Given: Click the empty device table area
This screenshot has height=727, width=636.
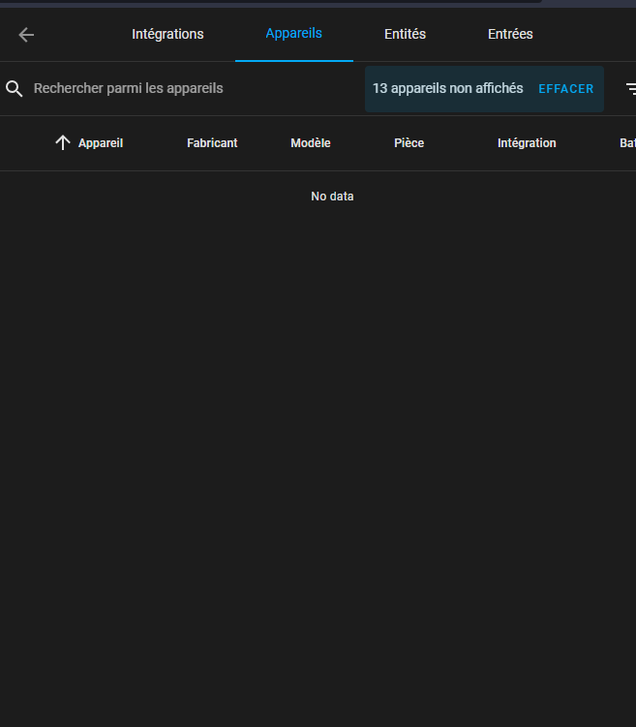Looking at the screenshot, I should point(318,436).
